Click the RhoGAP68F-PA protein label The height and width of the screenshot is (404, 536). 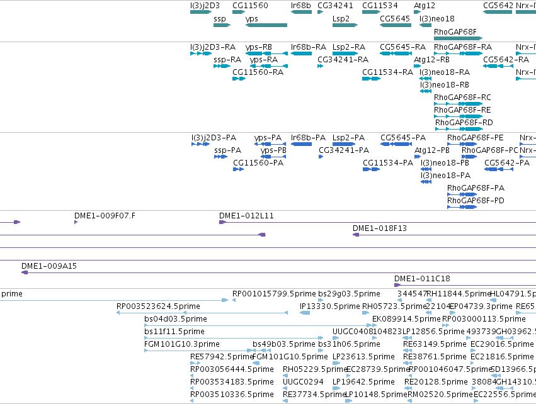pyautogui.click(x=476, y=188)
